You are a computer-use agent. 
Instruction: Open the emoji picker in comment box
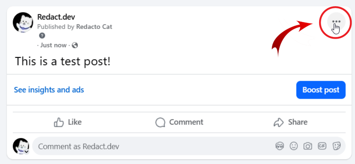click(x=294, y=146)
